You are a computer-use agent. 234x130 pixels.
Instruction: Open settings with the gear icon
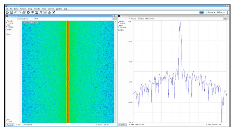tap(28, 12)
